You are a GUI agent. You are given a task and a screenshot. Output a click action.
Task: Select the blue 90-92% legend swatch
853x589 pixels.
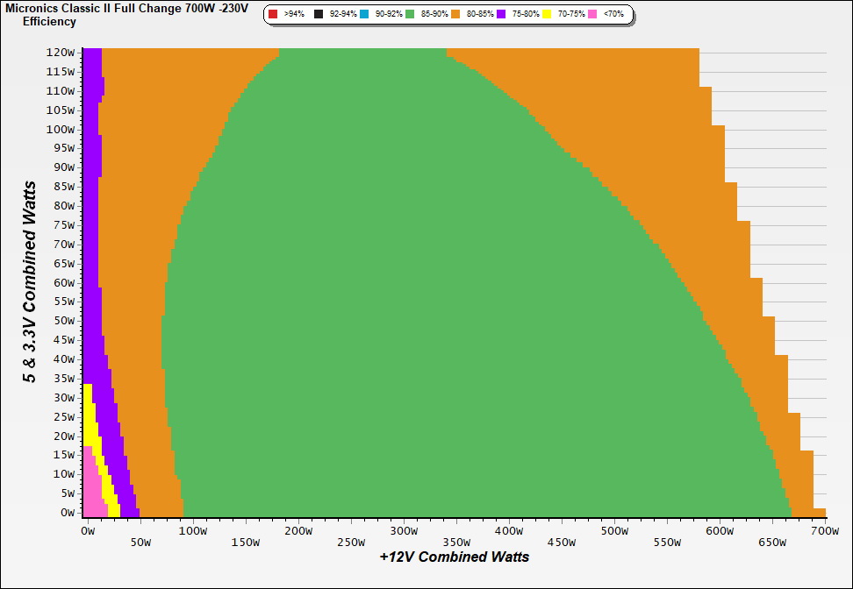point(364,15)
